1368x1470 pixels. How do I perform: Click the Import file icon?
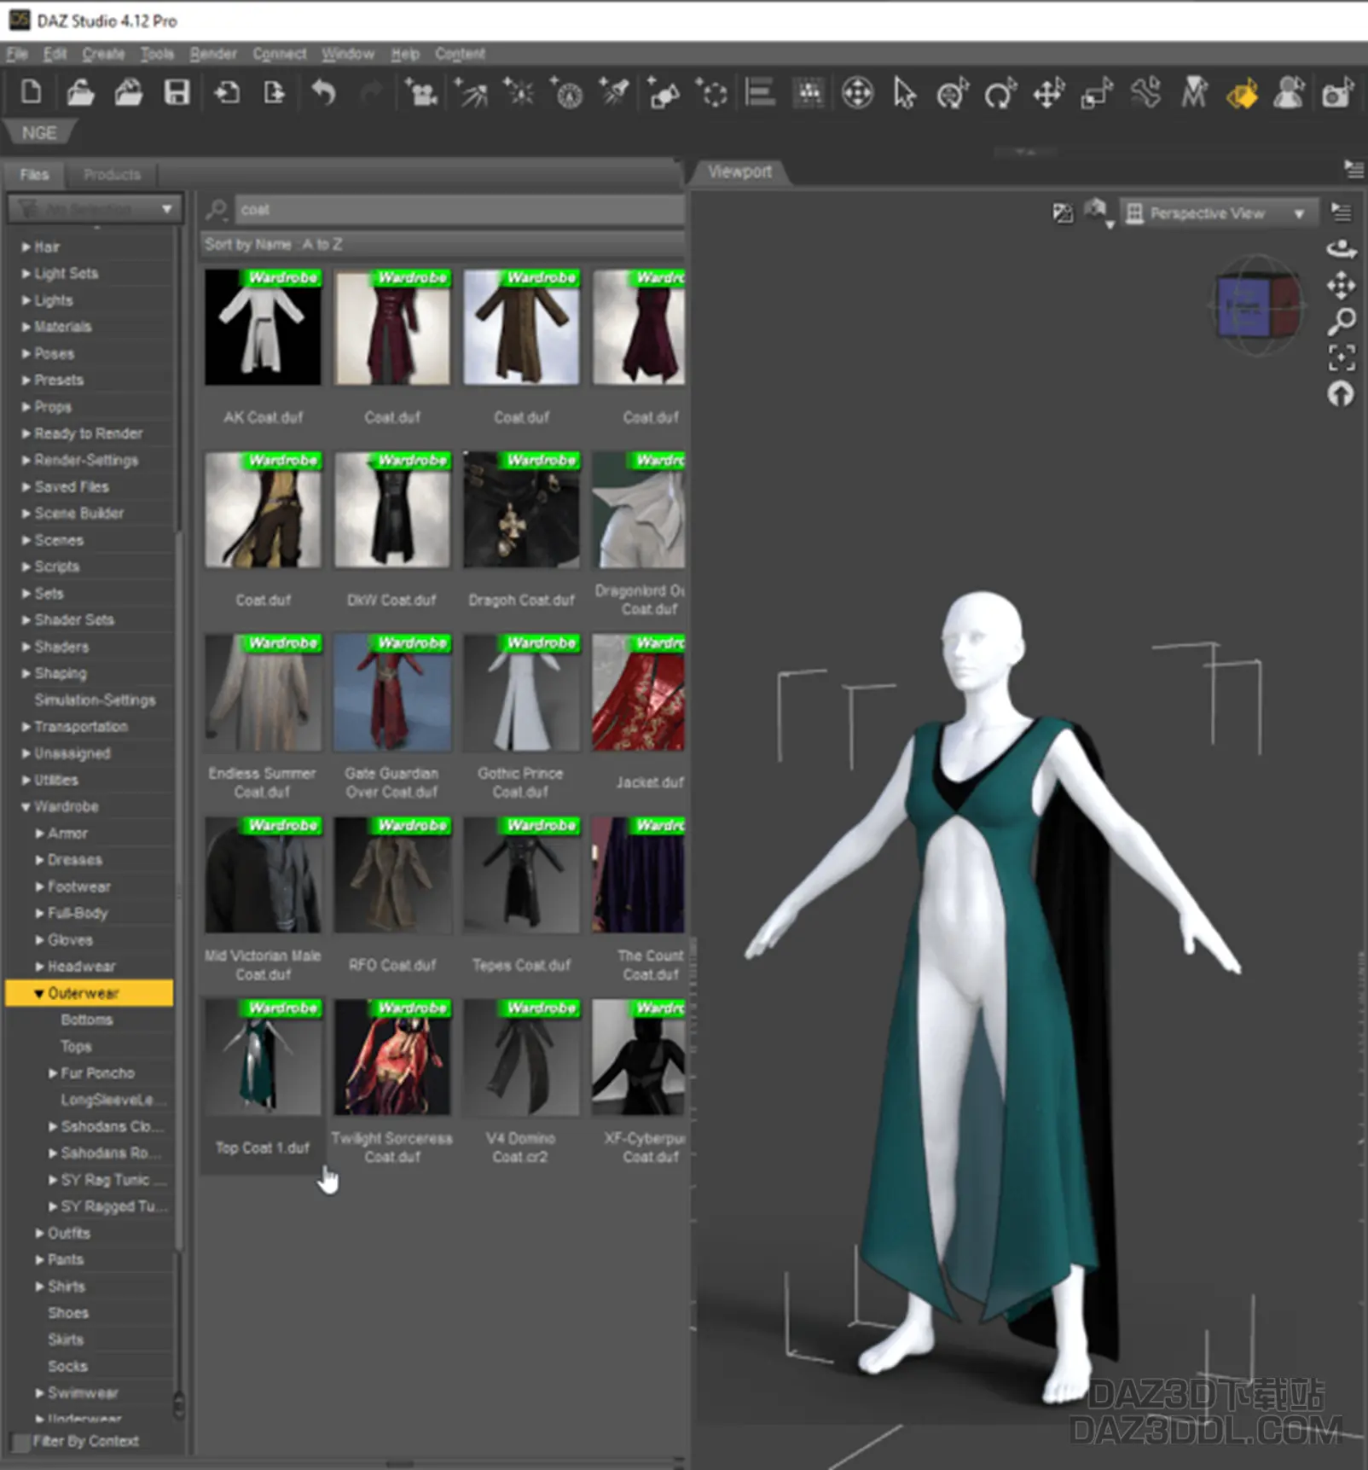(227, 92)
